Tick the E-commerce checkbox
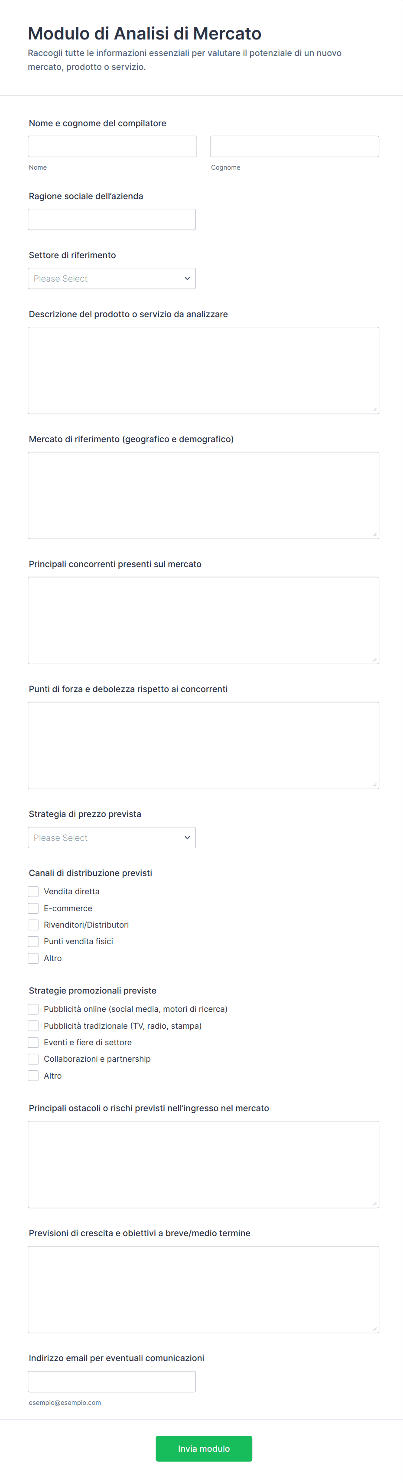This screenshot has width=403, height=1483. point(33,908)
